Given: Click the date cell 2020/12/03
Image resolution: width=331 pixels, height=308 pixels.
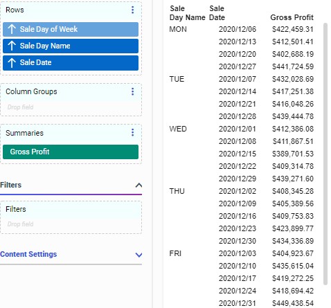Looking at the screenshot, I should tap(238, 253).
